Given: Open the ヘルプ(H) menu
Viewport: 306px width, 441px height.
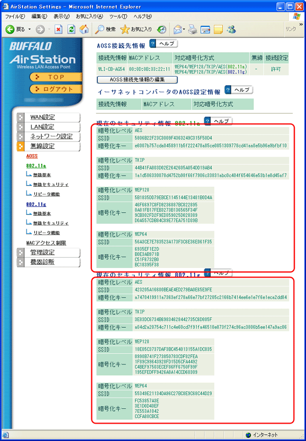Looking at the screenshot, I should coord(142,17).
